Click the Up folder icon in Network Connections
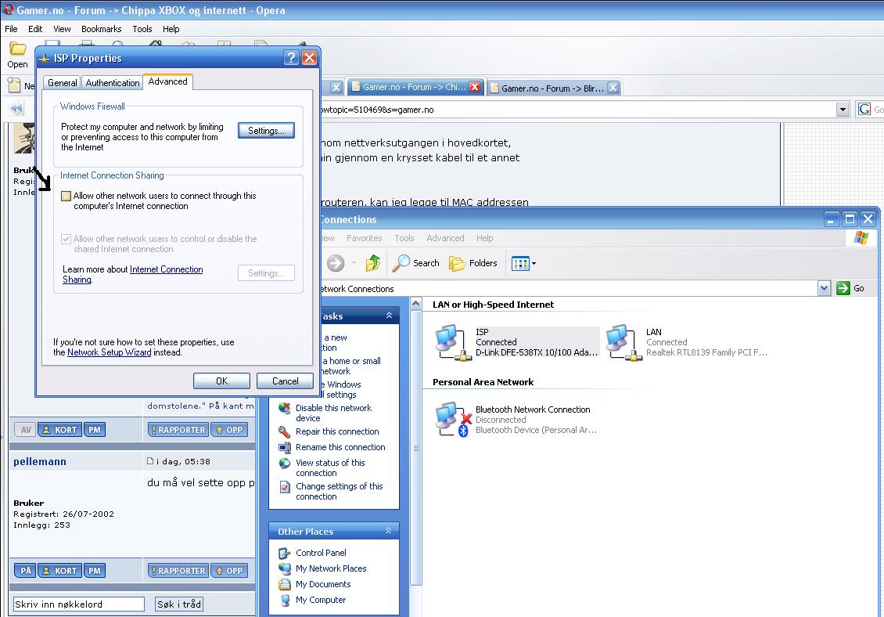Image resolution: width=884 pixels, height=617 pixels. pos(372,263)
